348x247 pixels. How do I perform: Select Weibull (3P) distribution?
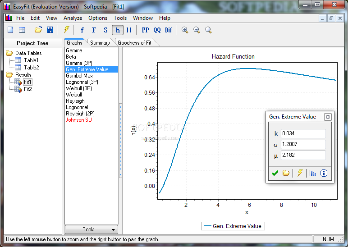pyautogui.click(x=91, y=88)
